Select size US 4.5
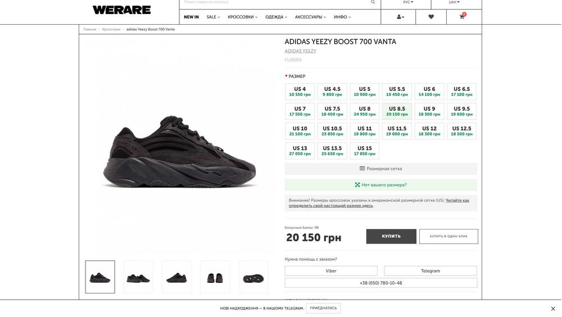The image size is (562, 317). coord(332,91)
